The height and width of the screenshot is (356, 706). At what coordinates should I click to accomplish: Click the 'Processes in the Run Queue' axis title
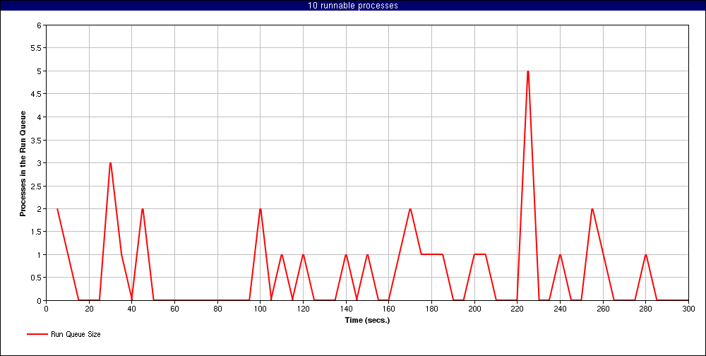pos(23,163)
